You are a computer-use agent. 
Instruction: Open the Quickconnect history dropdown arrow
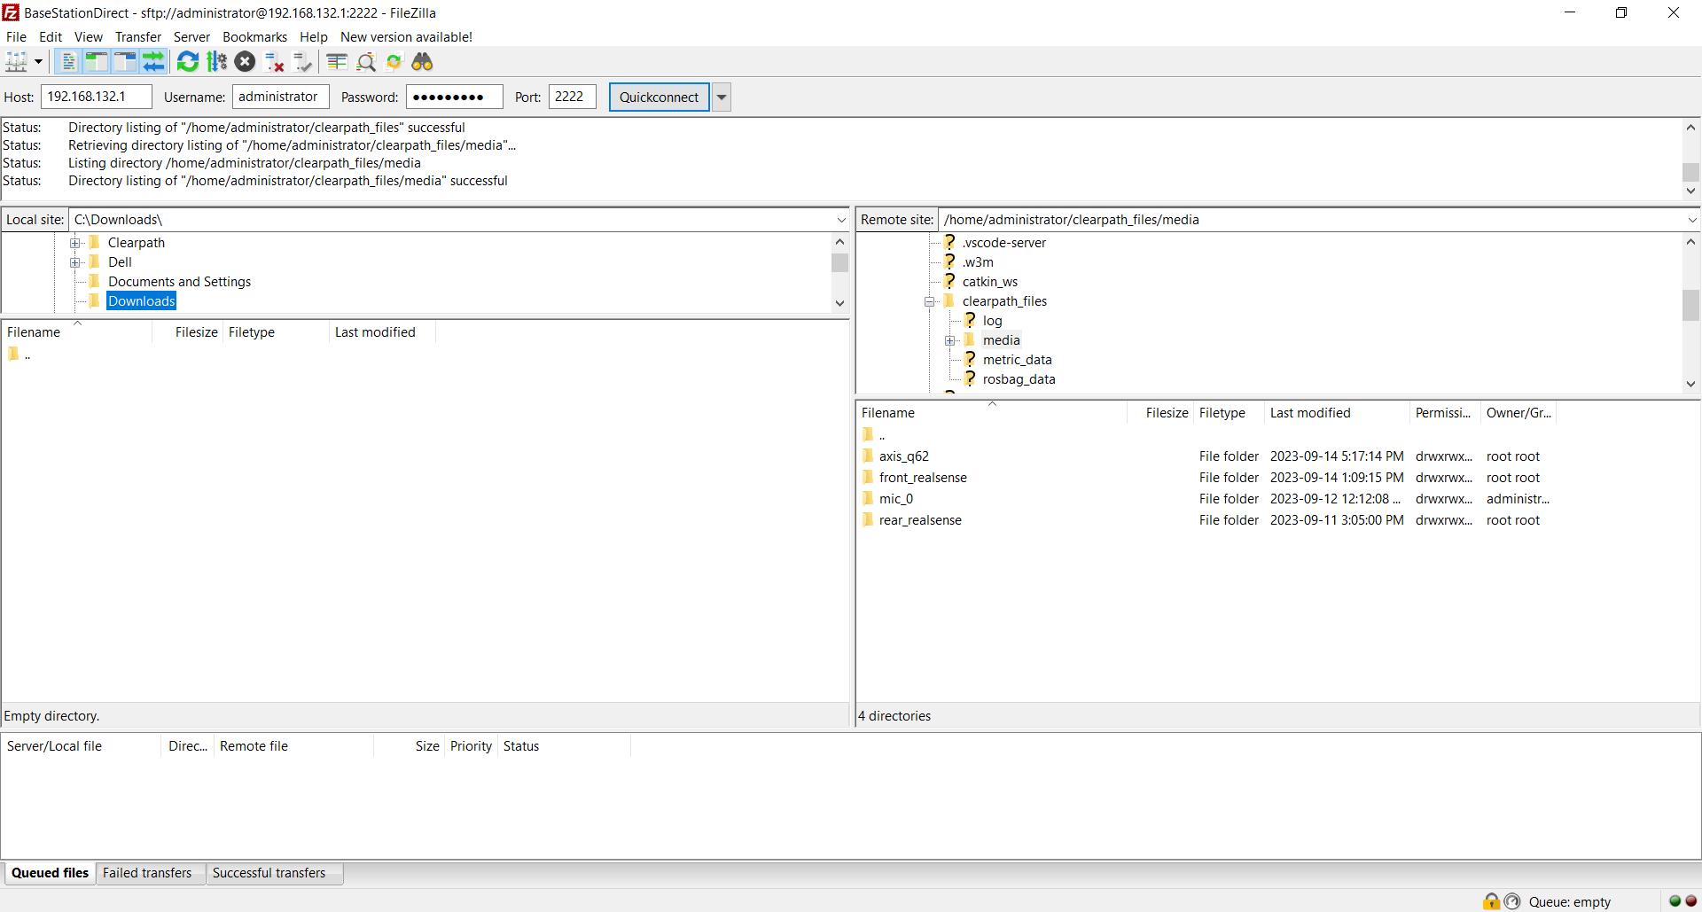click(722, 97)
